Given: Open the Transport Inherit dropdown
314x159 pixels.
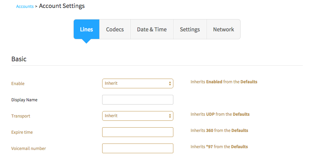Looking at the screenshot, I should pos(137,116).
